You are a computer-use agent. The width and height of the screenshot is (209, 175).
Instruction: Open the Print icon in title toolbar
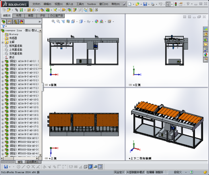153,4
